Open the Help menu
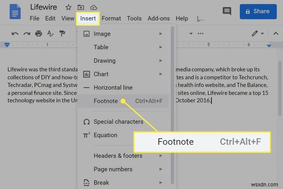 pos(182,18)
